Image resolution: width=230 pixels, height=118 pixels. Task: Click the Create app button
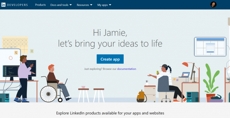110,59
